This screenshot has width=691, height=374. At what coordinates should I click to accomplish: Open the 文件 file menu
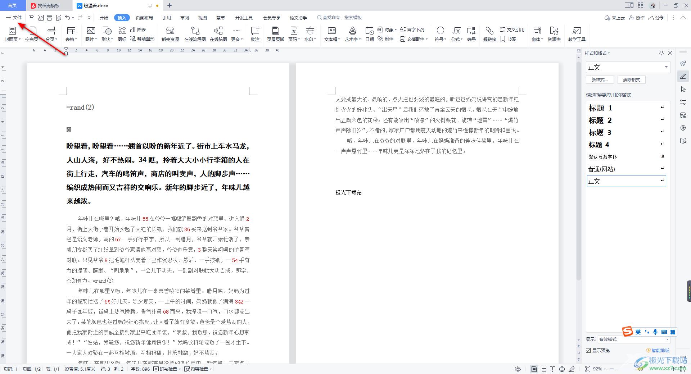[14, 18]
